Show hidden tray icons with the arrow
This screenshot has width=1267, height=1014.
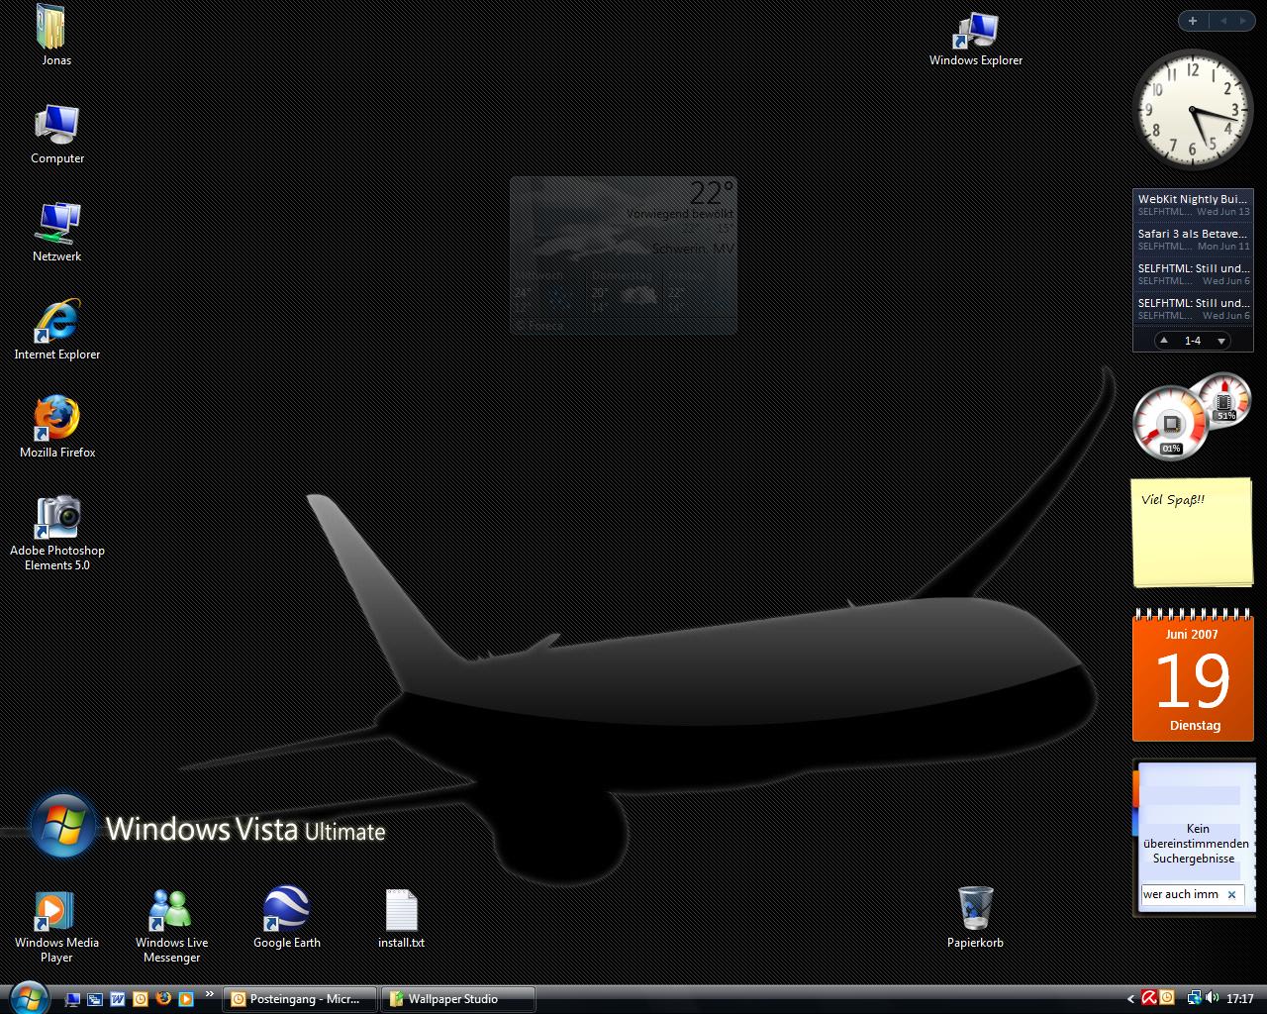point(1130,999)
